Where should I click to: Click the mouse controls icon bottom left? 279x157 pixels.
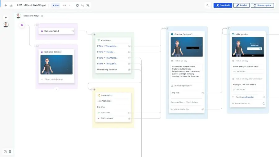click(10, 151)
